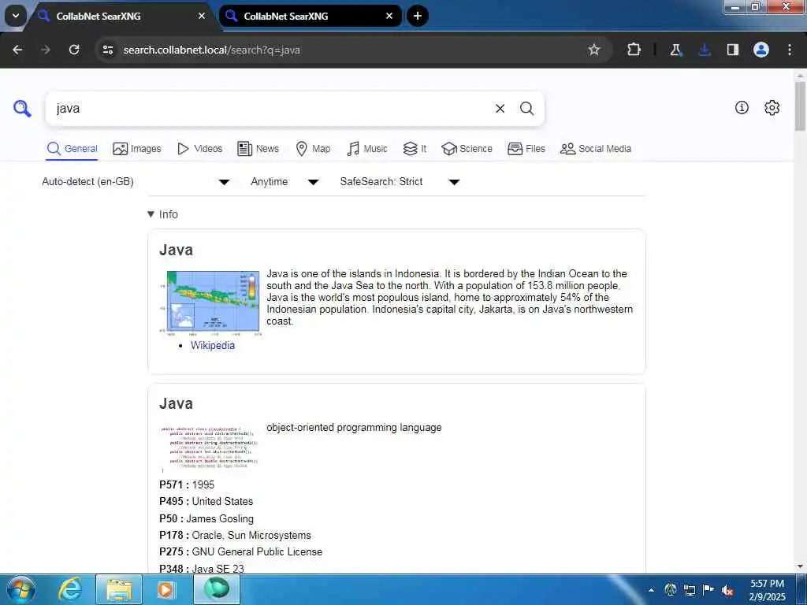Open the tab search dropdown arrow

(16, 16)
